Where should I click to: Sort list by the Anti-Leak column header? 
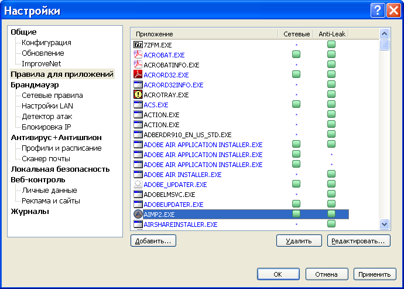pyautogui.click(x=331, y=34)
